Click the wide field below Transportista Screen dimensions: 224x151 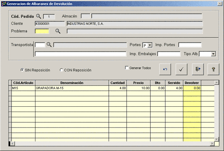coord(81,54)
